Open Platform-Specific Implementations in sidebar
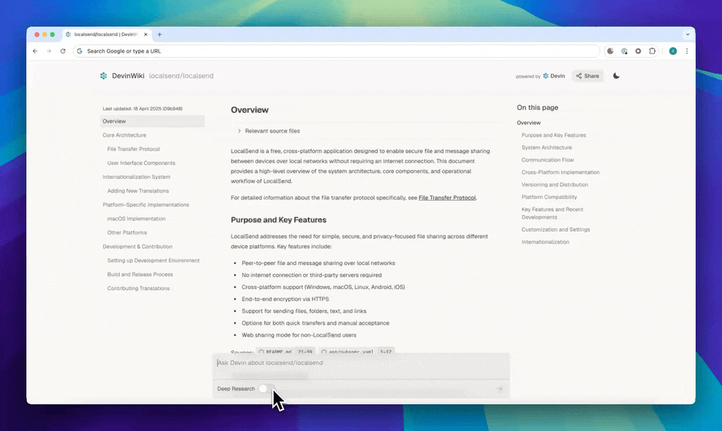Image resolution: width=722 pixels, height=431 pixels. [x=145, y=205]
